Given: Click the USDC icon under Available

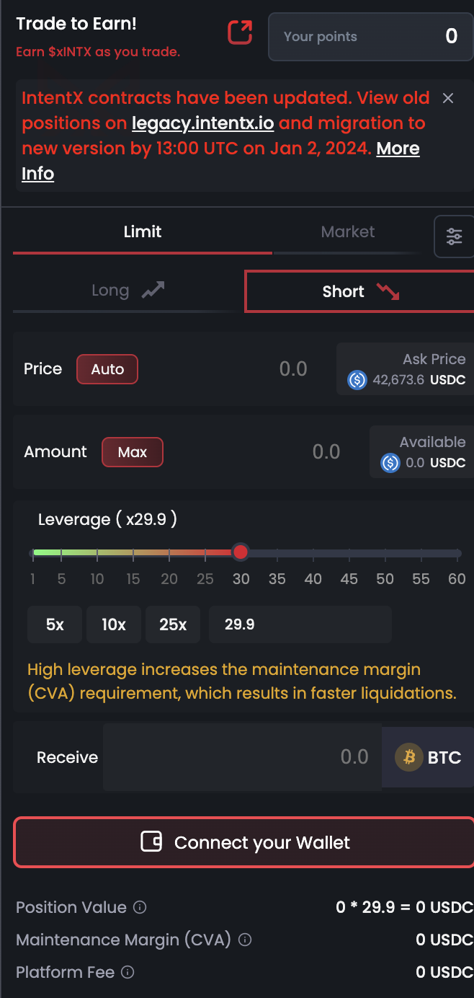Looking at the screenshot, I should click(x=390, y=463).
